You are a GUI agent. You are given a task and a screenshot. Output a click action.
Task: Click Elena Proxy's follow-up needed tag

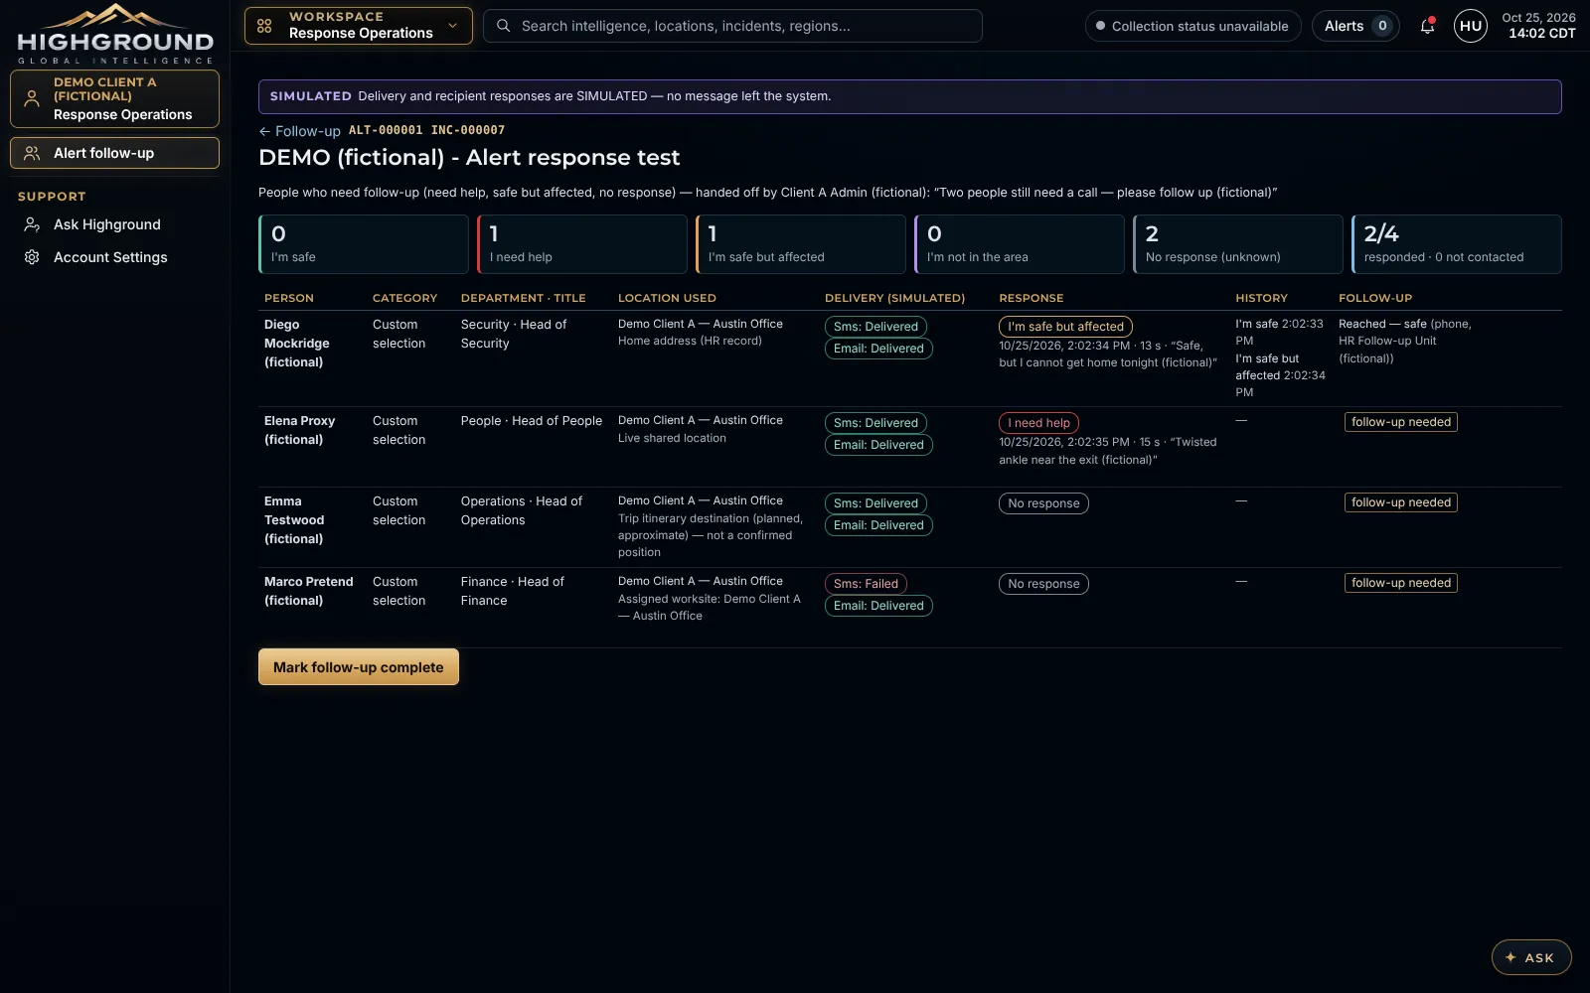click(x=1401, y=422)
